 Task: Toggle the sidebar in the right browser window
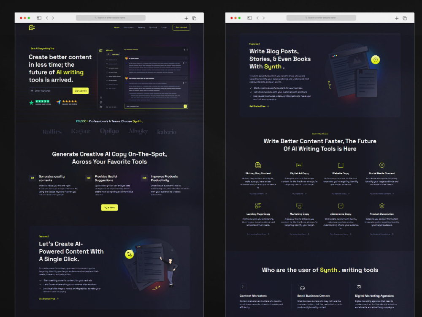click(x=249, y=18)
